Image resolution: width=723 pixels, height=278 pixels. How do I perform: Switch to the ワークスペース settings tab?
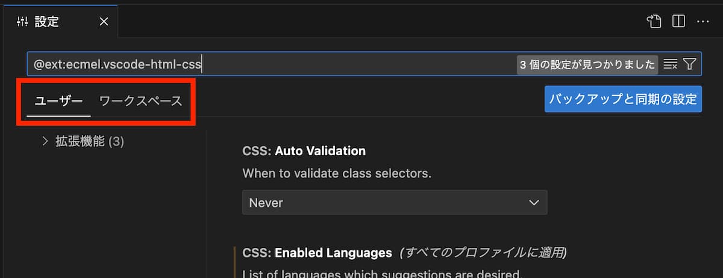click(x=140, y=101)
